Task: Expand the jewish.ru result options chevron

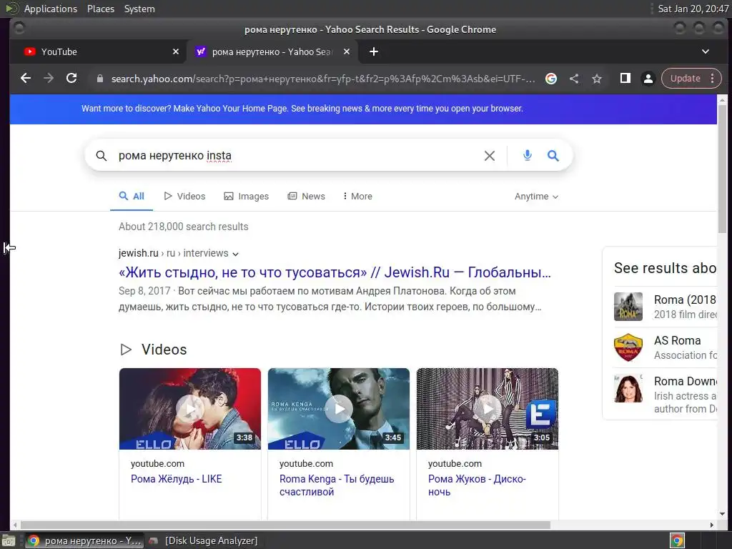Action: (235, 254)
